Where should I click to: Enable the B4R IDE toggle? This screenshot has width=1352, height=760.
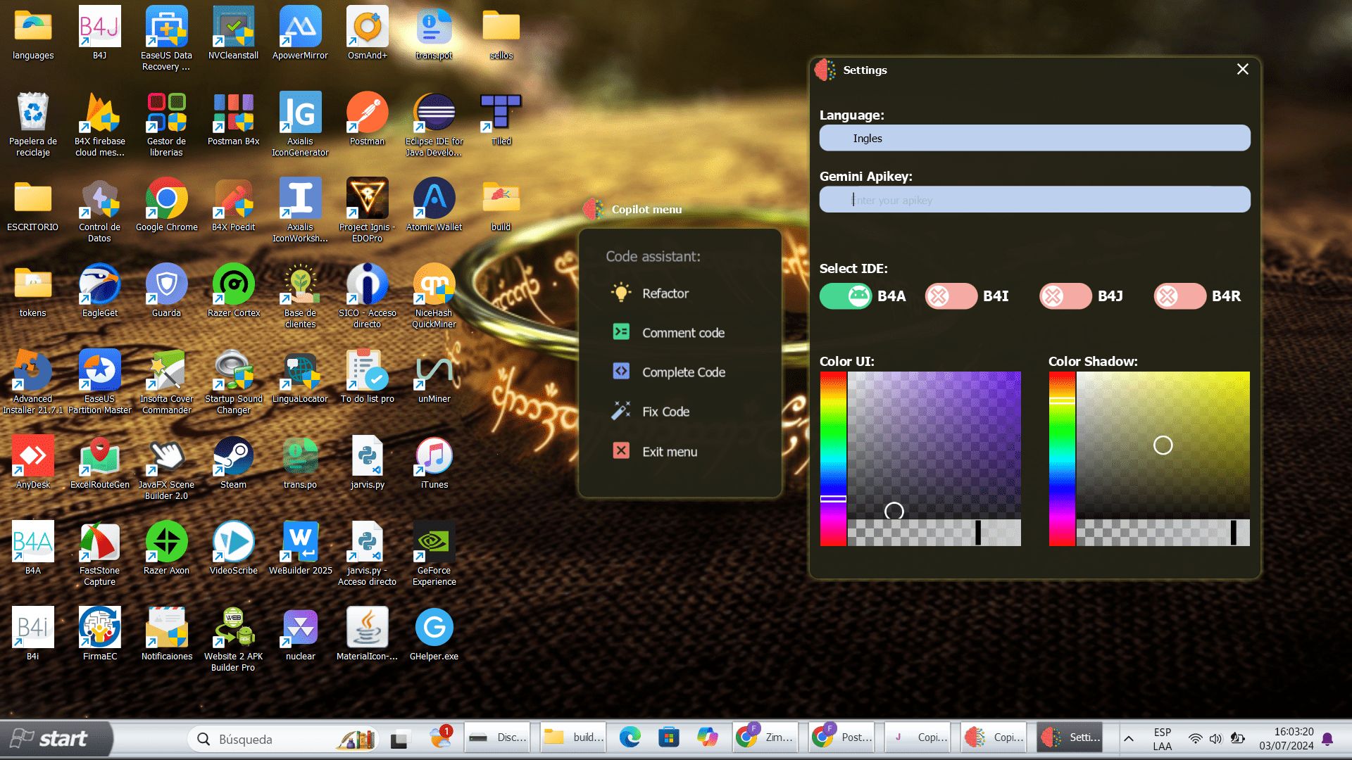point(1179,296)
